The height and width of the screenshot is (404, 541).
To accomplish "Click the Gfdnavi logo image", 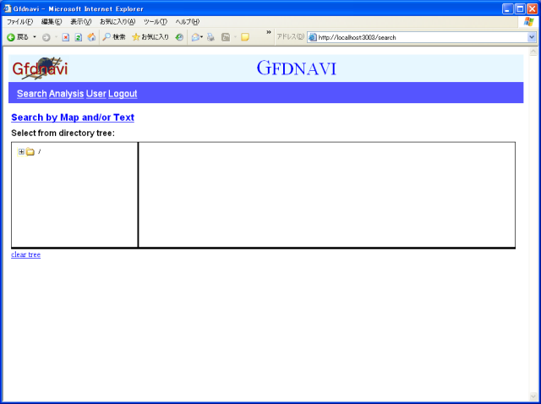I will [40, 68].
